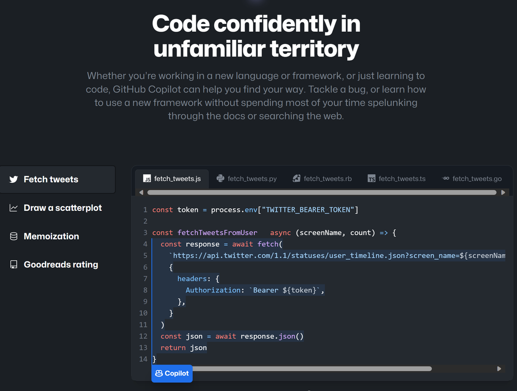
Task: Click the "(screenName, count)" parameters on line 3
Action: click(335, 233)
